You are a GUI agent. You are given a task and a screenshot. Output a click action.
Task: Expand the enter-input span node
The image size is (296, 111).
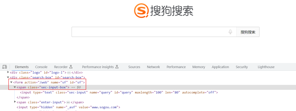15,102
